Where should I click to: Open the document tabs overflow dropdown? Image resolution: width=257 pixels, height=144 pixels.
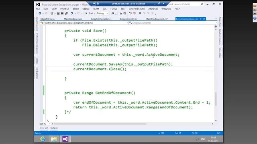click(216, 19)
